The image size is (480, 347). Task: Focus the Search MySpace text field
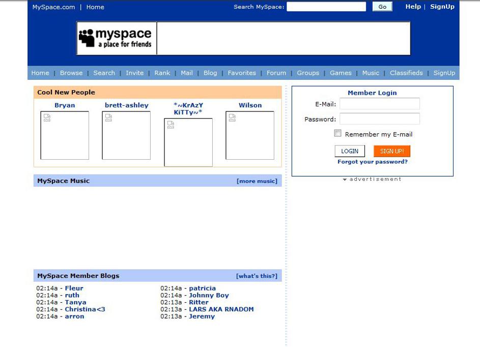(326, 7)
